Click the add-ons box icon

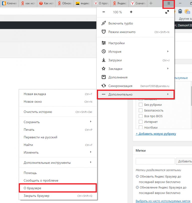pyautogui.click(x=104, y=77)
